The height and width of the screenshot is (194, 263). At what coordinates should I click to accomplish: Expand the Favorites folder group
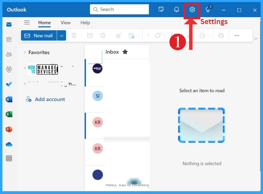[x=25, y=52]
